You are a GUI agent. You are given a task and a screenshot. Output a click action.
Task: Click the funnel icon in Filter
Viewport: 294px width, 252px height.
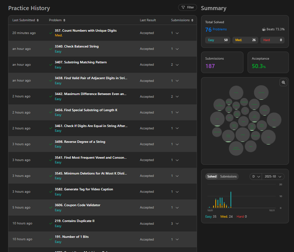[183, 7]
